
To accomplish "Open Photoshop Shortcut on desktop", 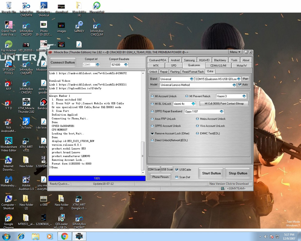I will click(44, 9).
